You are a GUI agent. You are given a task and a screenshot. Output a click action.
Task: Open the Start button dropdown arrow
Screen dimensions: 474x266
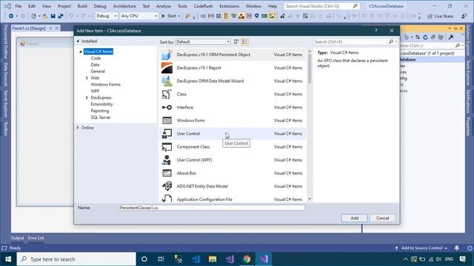coord(179,16)
